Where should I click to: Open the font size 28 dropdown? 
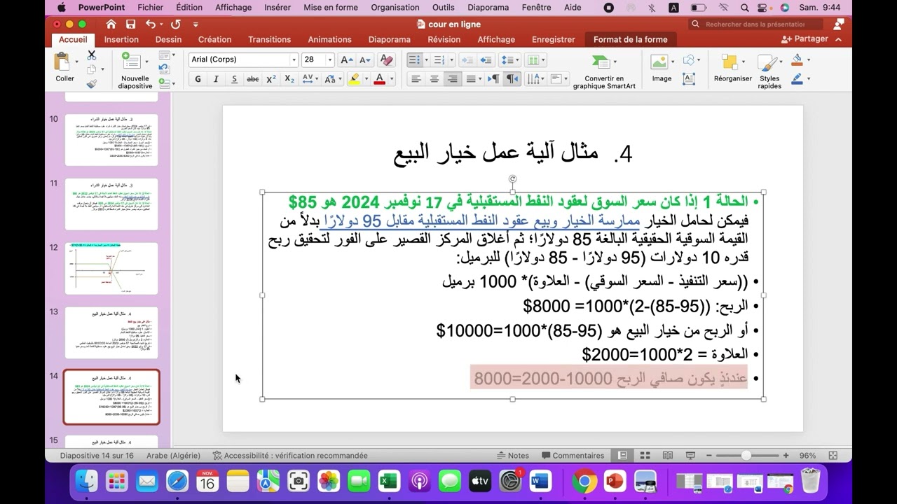pos(329,59)
